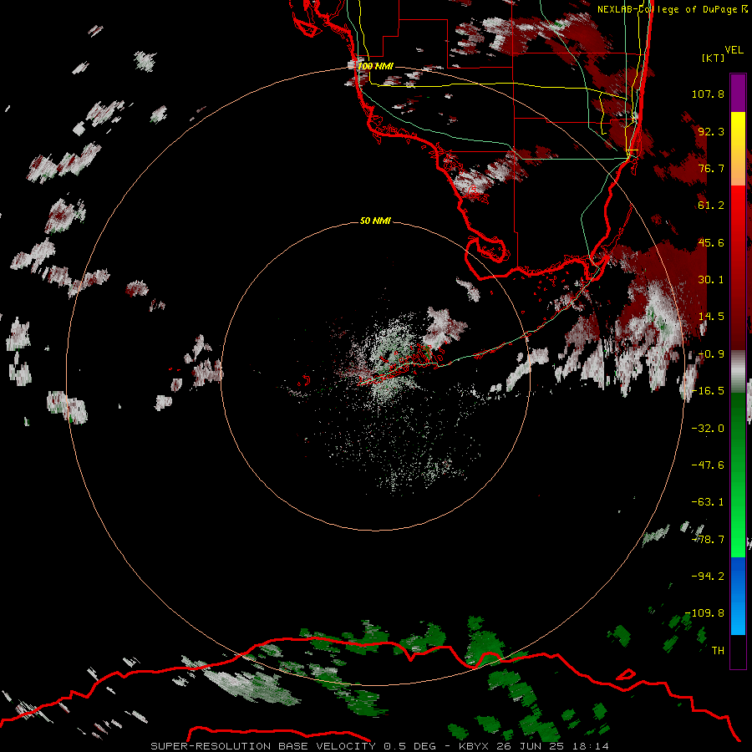Click the -78.7 velocity scale value

point(708,540)
